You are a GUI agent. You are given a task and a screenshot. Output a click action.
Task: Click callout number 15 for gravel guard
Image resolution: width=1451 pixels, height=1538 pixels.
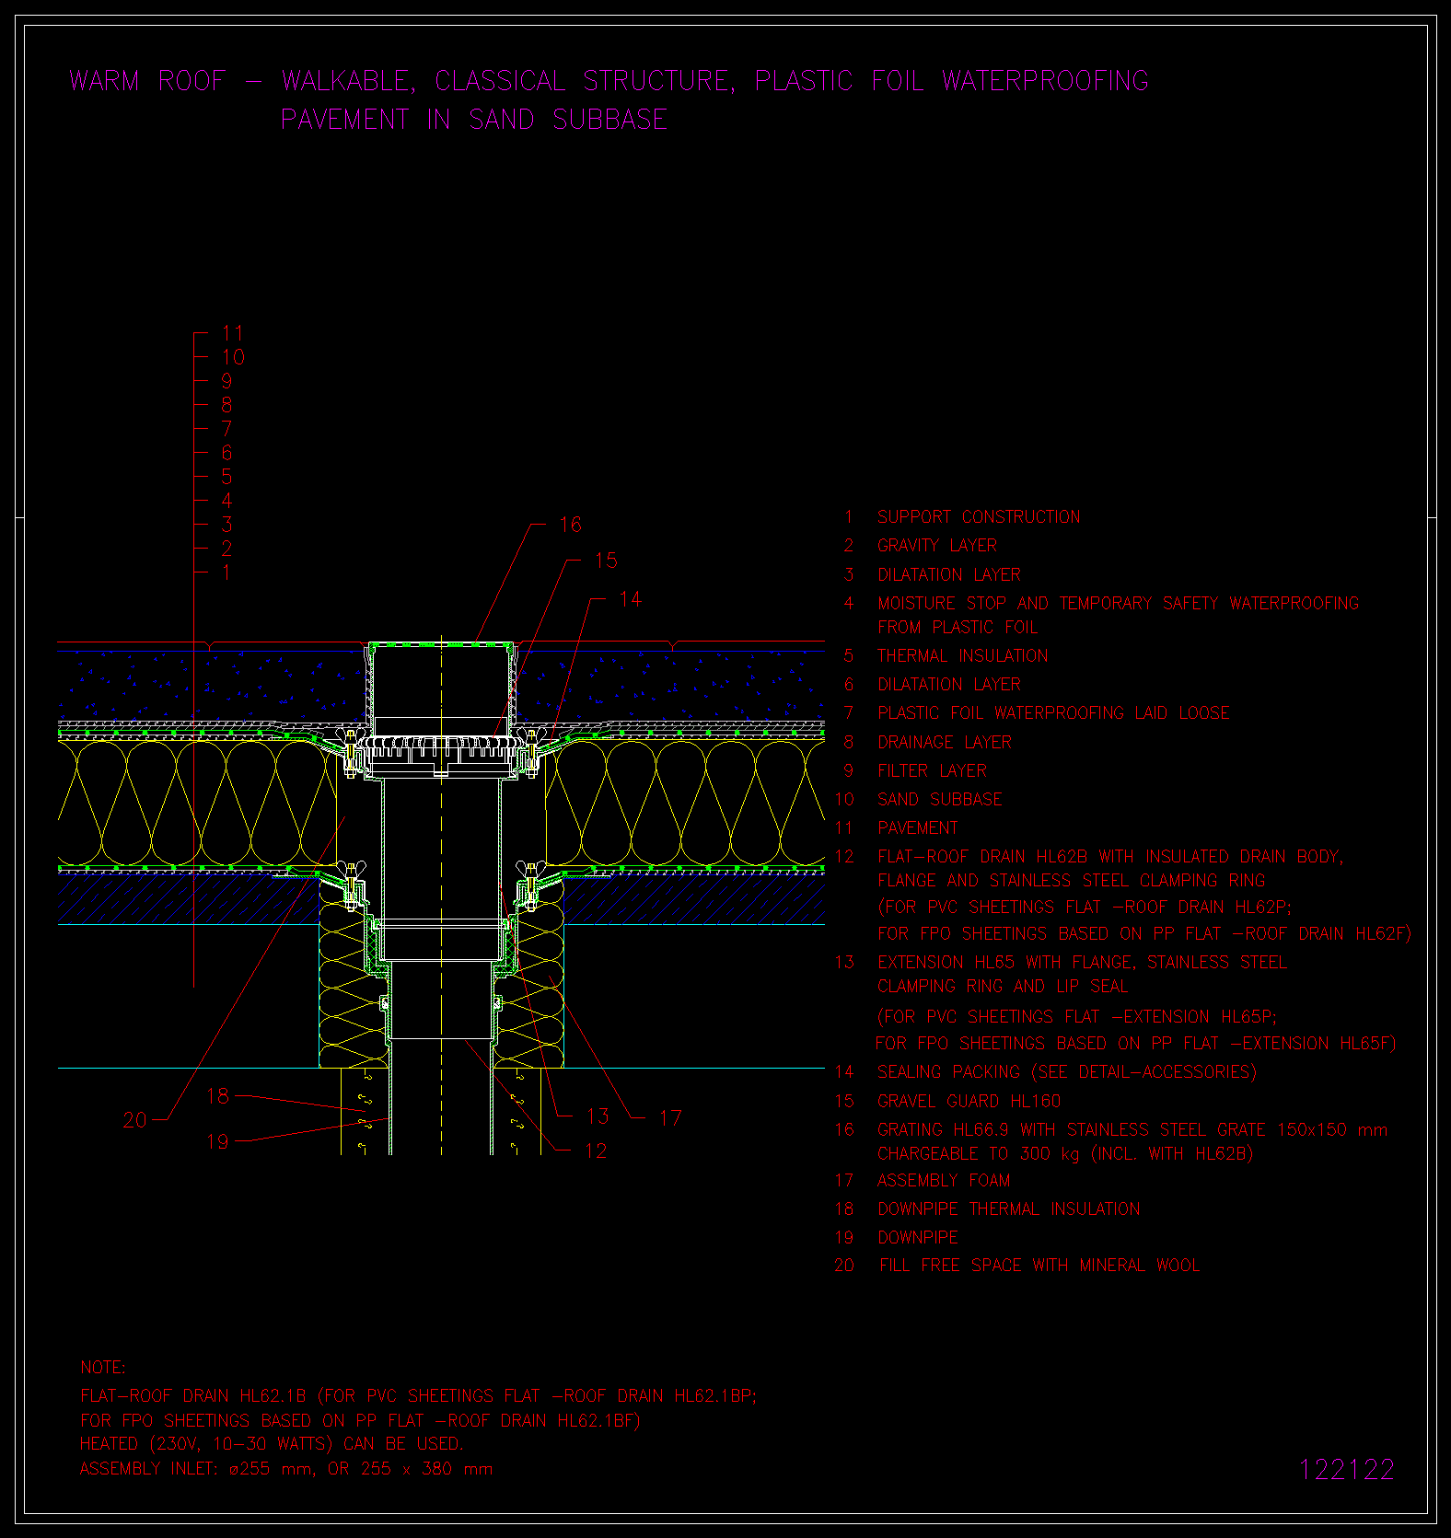(x=606, y=561)
